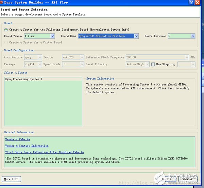Expand the Board Name dropdown list
204x188 pixels.
[x=136, y=36]
